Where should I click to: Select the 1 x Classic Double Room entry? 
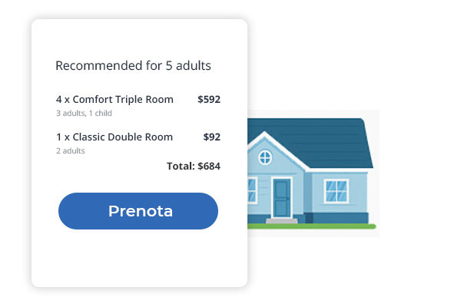pos(114,137)
